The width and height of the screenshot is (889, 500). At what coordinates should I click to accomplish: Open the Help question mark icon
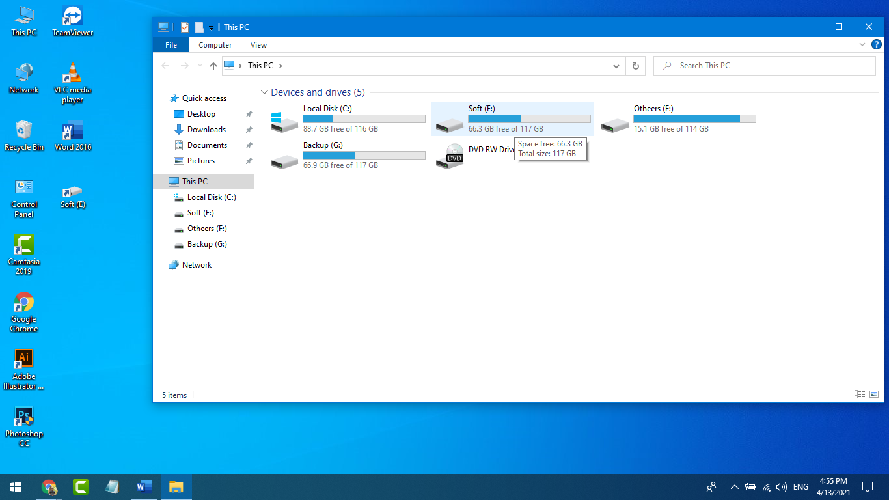point(876,45)
